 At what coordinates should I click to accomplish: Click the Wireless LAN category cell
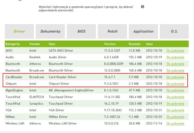click(15, 123)
